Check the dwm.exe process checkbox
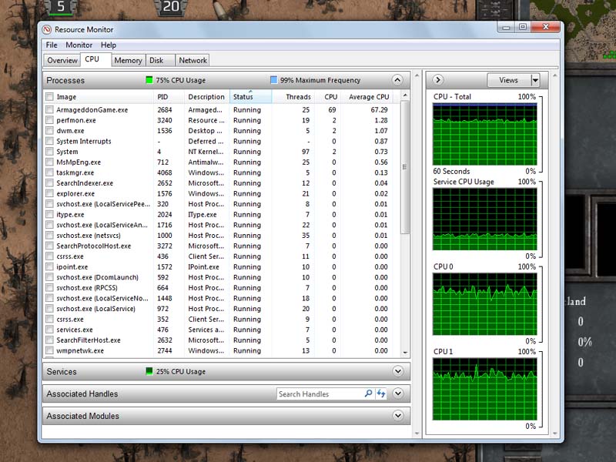The image size is (616, 462). coord(49,130)
